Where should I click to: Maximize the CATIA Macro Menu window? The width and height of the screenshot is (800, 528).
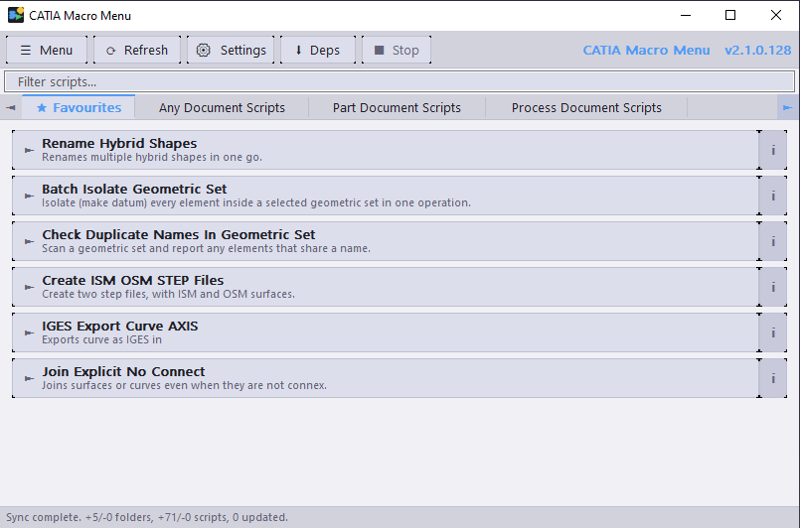[730, 15]
